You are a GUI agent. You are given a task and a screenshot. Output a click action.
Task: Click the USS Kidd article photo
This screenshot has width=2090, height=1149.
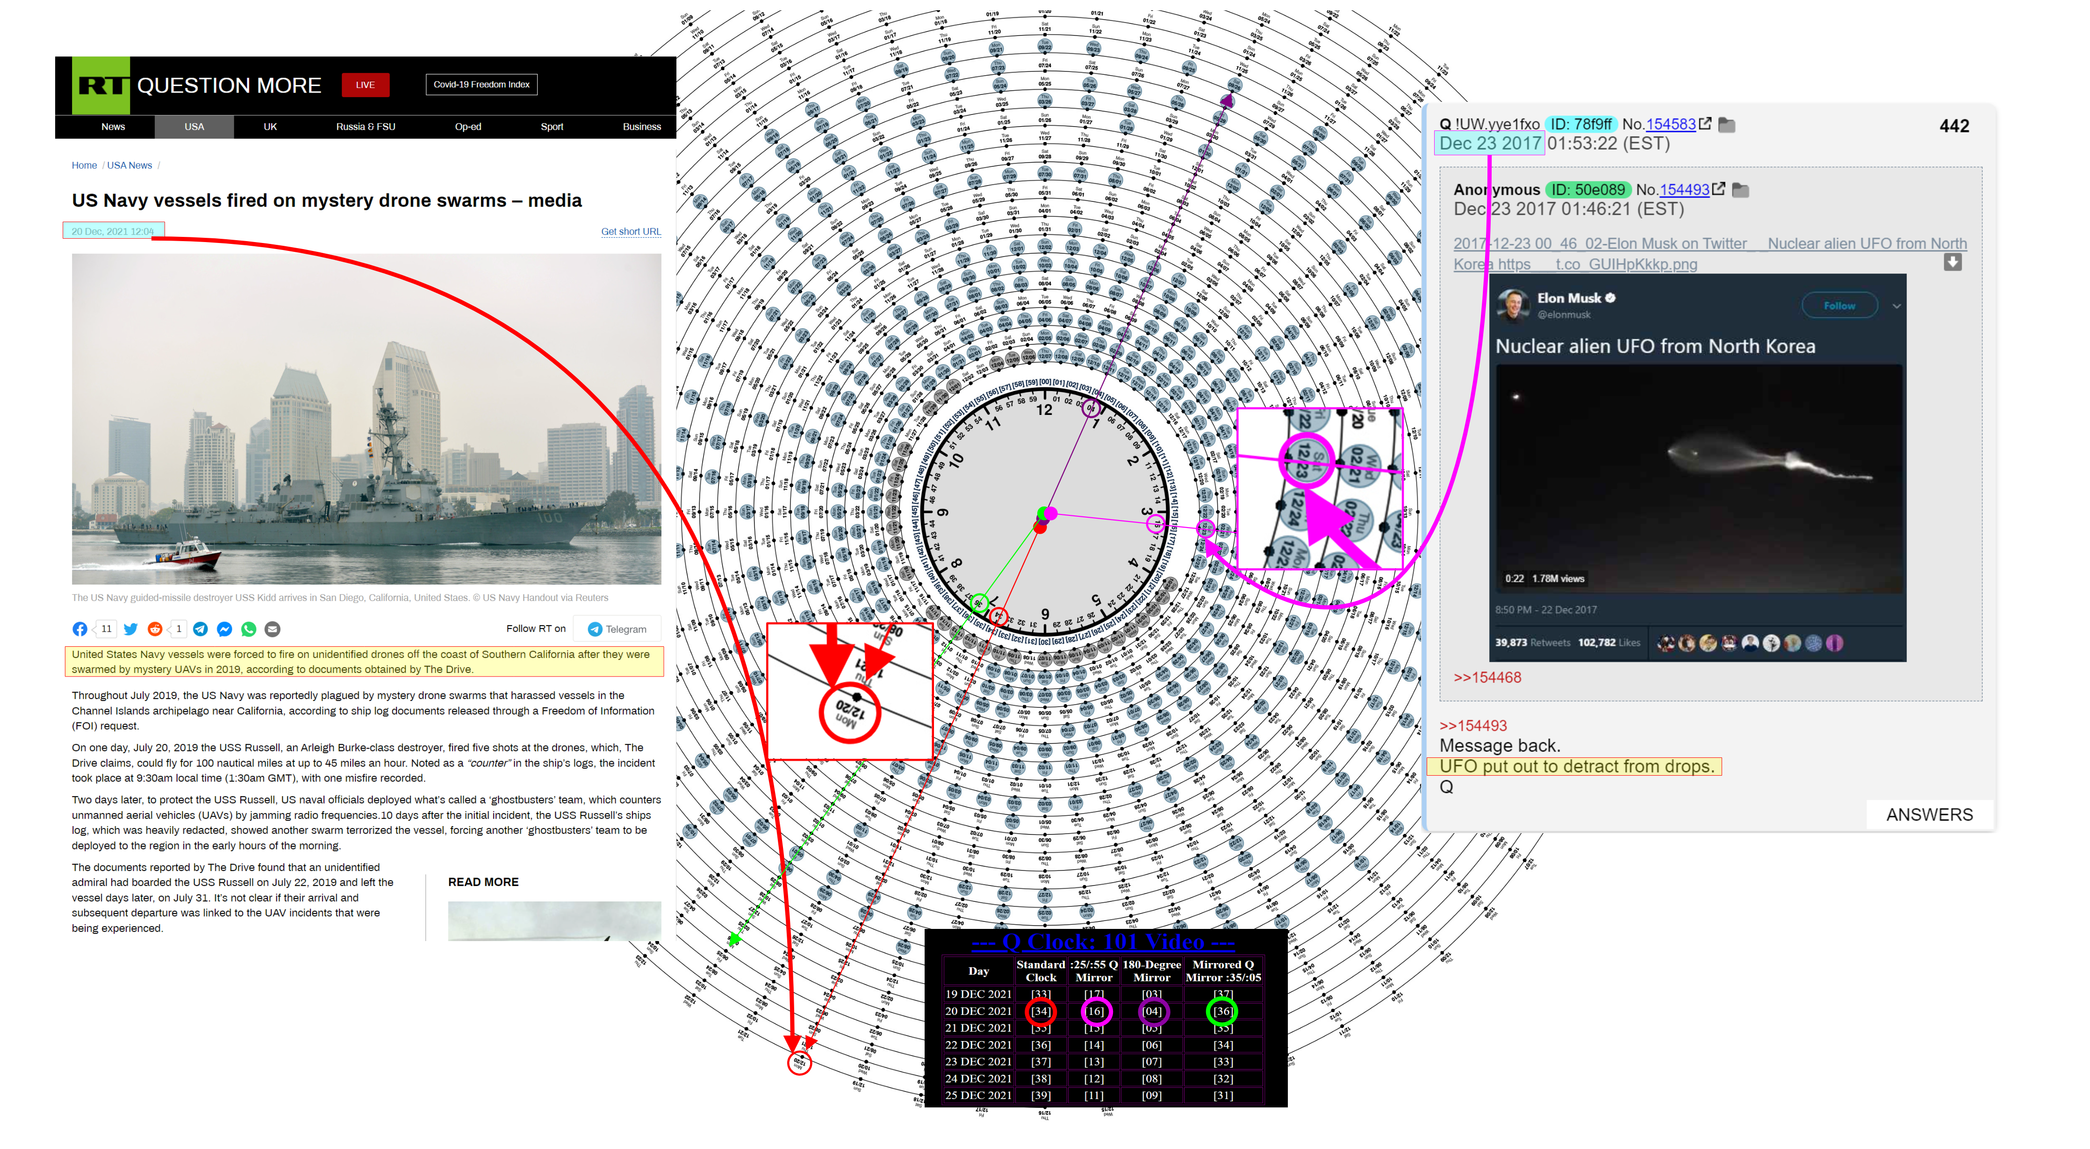coord(367,419)
